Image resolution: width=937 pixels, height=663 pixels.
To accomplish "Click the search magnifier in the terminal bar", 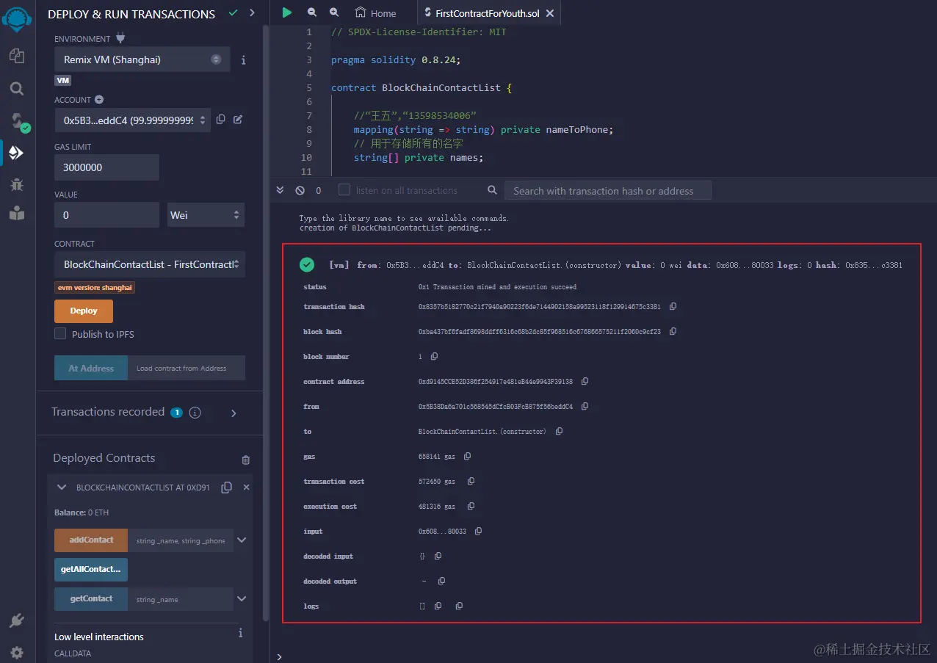I will [x=493, y=190].
